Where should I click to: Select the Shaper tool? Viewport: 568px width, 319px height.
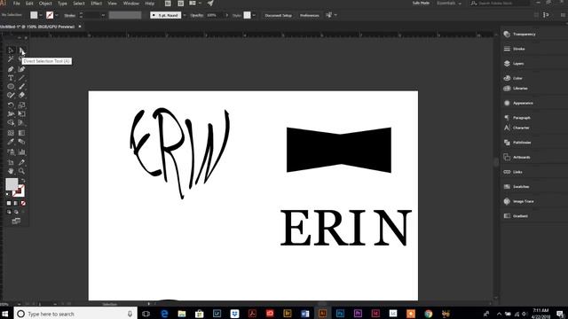[x=11, y=95]
